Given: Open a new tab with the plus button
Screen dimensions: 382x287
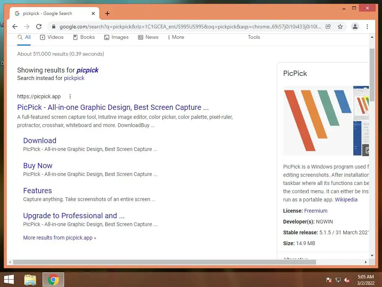Looking at the screenshot, I should (x=107, y=13).
